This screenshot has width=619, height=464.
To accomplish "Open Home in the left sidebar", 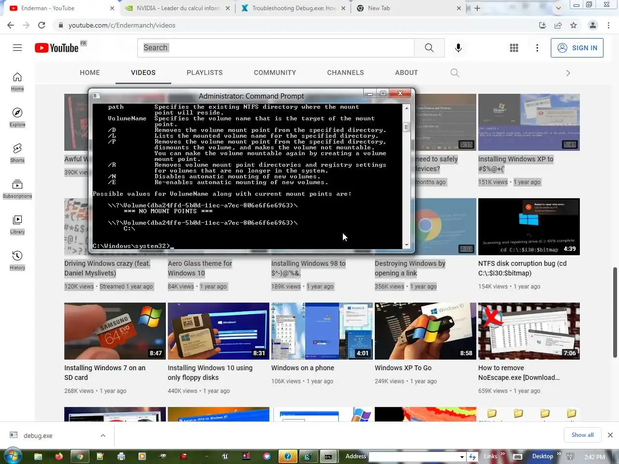I will 17,82.
